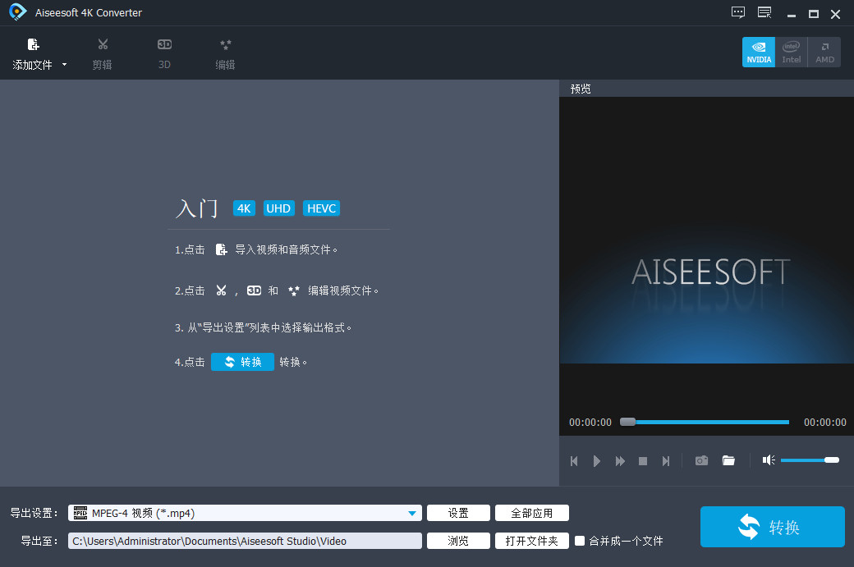Image resolution: width=854 pixels, height=567 pixels.
Task: Click the left 00:00:00 elapsed time
Action: [590, 423]
